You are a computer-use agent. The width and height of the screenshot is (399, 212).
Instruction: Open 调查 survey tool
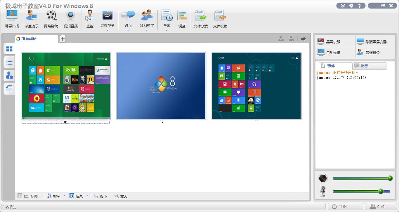pos(182,19)
